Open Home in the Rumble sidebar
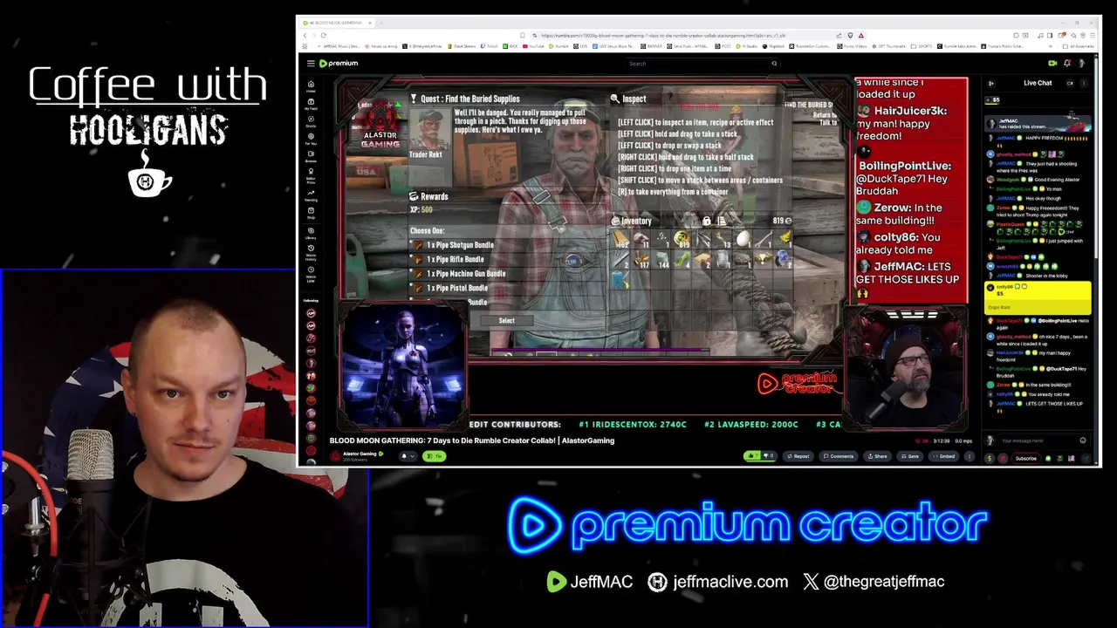1117x628 pixels. point(311,86)
